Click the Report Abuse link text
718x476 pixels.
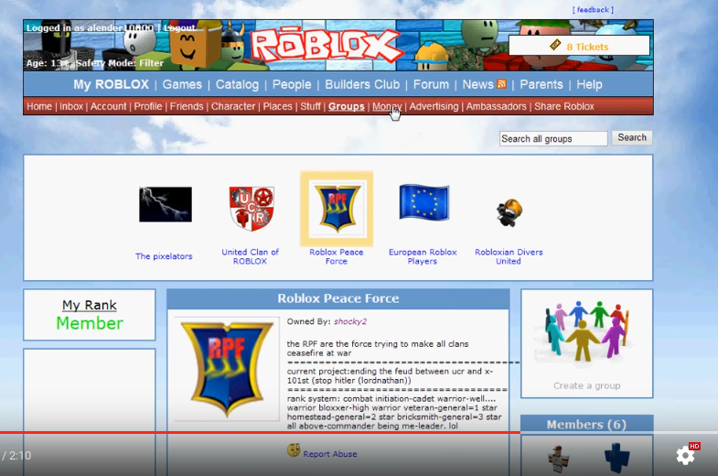tap(330, 453)
